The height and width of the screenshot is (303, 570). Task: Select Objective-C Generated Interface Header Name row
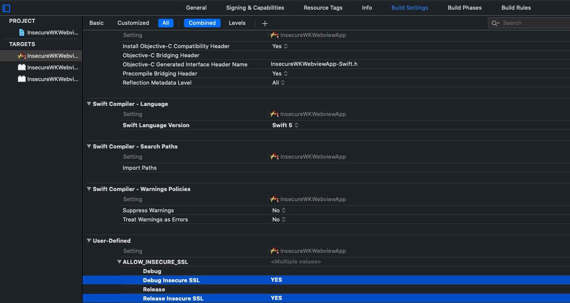click(345, 64)
